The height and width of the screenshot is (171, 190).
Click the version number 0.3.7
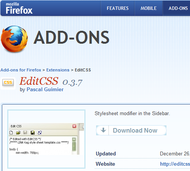73,82
